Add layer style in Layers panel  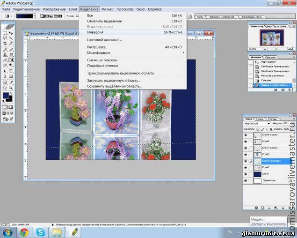pos(256,208)
